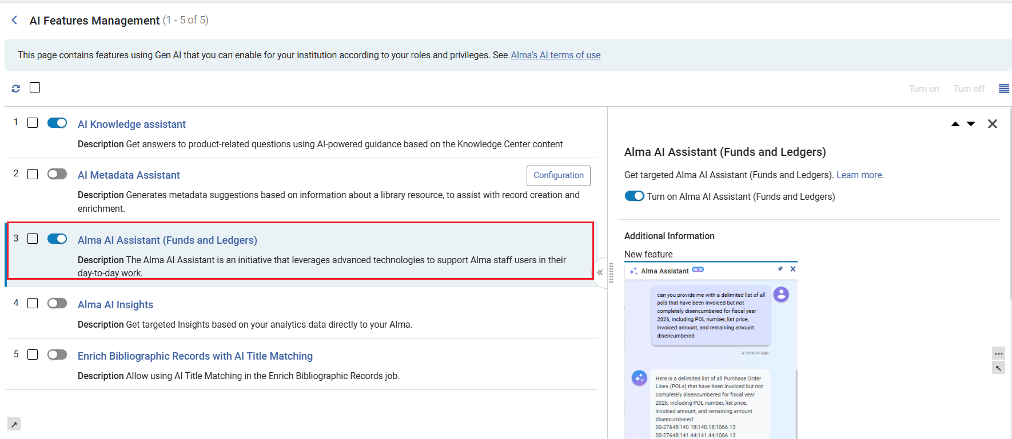Refresh the features list
The height and width of the screenshot is (439, 1012).
click(x=15, y=88)
